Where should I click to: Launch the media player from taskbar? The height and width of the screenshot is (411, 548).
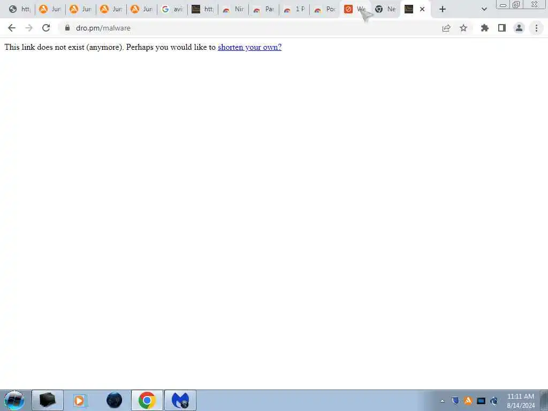pos(80,400)
